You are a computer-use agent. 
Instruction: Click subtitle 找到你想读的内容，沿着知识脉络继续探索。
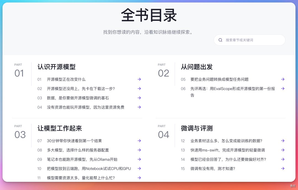(149, 32)
